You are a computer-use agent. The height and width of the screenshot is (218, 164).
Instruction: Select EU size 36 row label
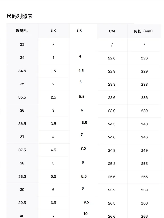click(22, 111)
